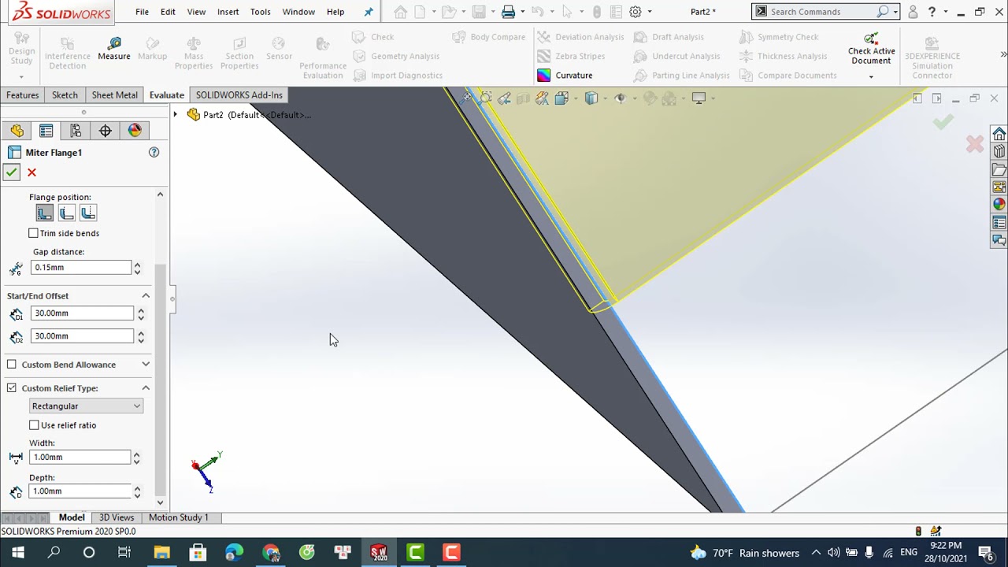The height and width of the screenshot is (567, 1008).
Task: Open the PropertyManager tab icon
Action: pyautogui.click(x=46, y=131)
